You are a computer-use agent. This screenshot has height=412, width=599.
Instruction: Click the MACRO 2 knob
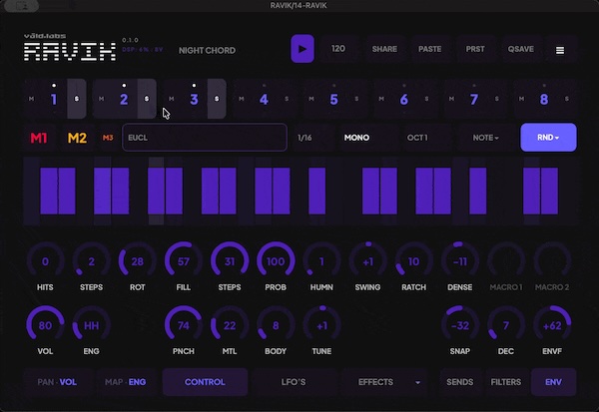click(552, 261)
